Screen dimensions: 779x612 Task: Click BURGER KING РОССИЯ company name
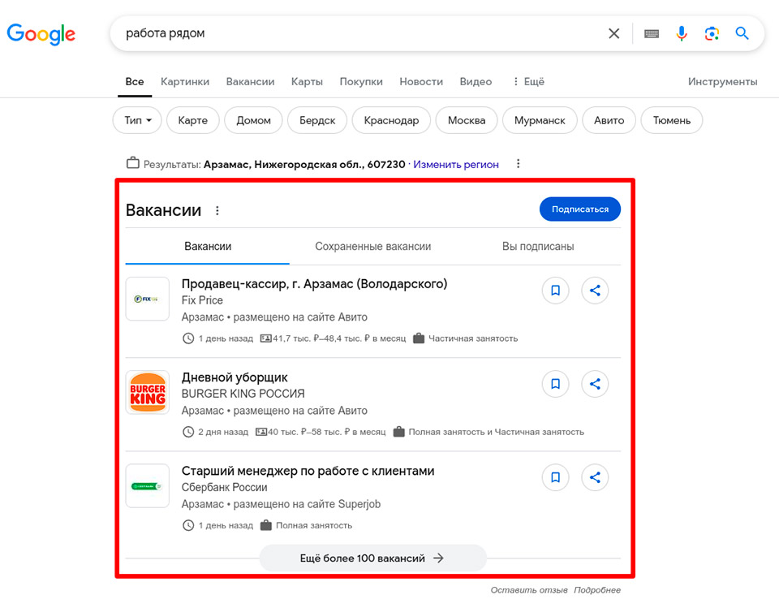pyautogui.click(x=243, y=394)
